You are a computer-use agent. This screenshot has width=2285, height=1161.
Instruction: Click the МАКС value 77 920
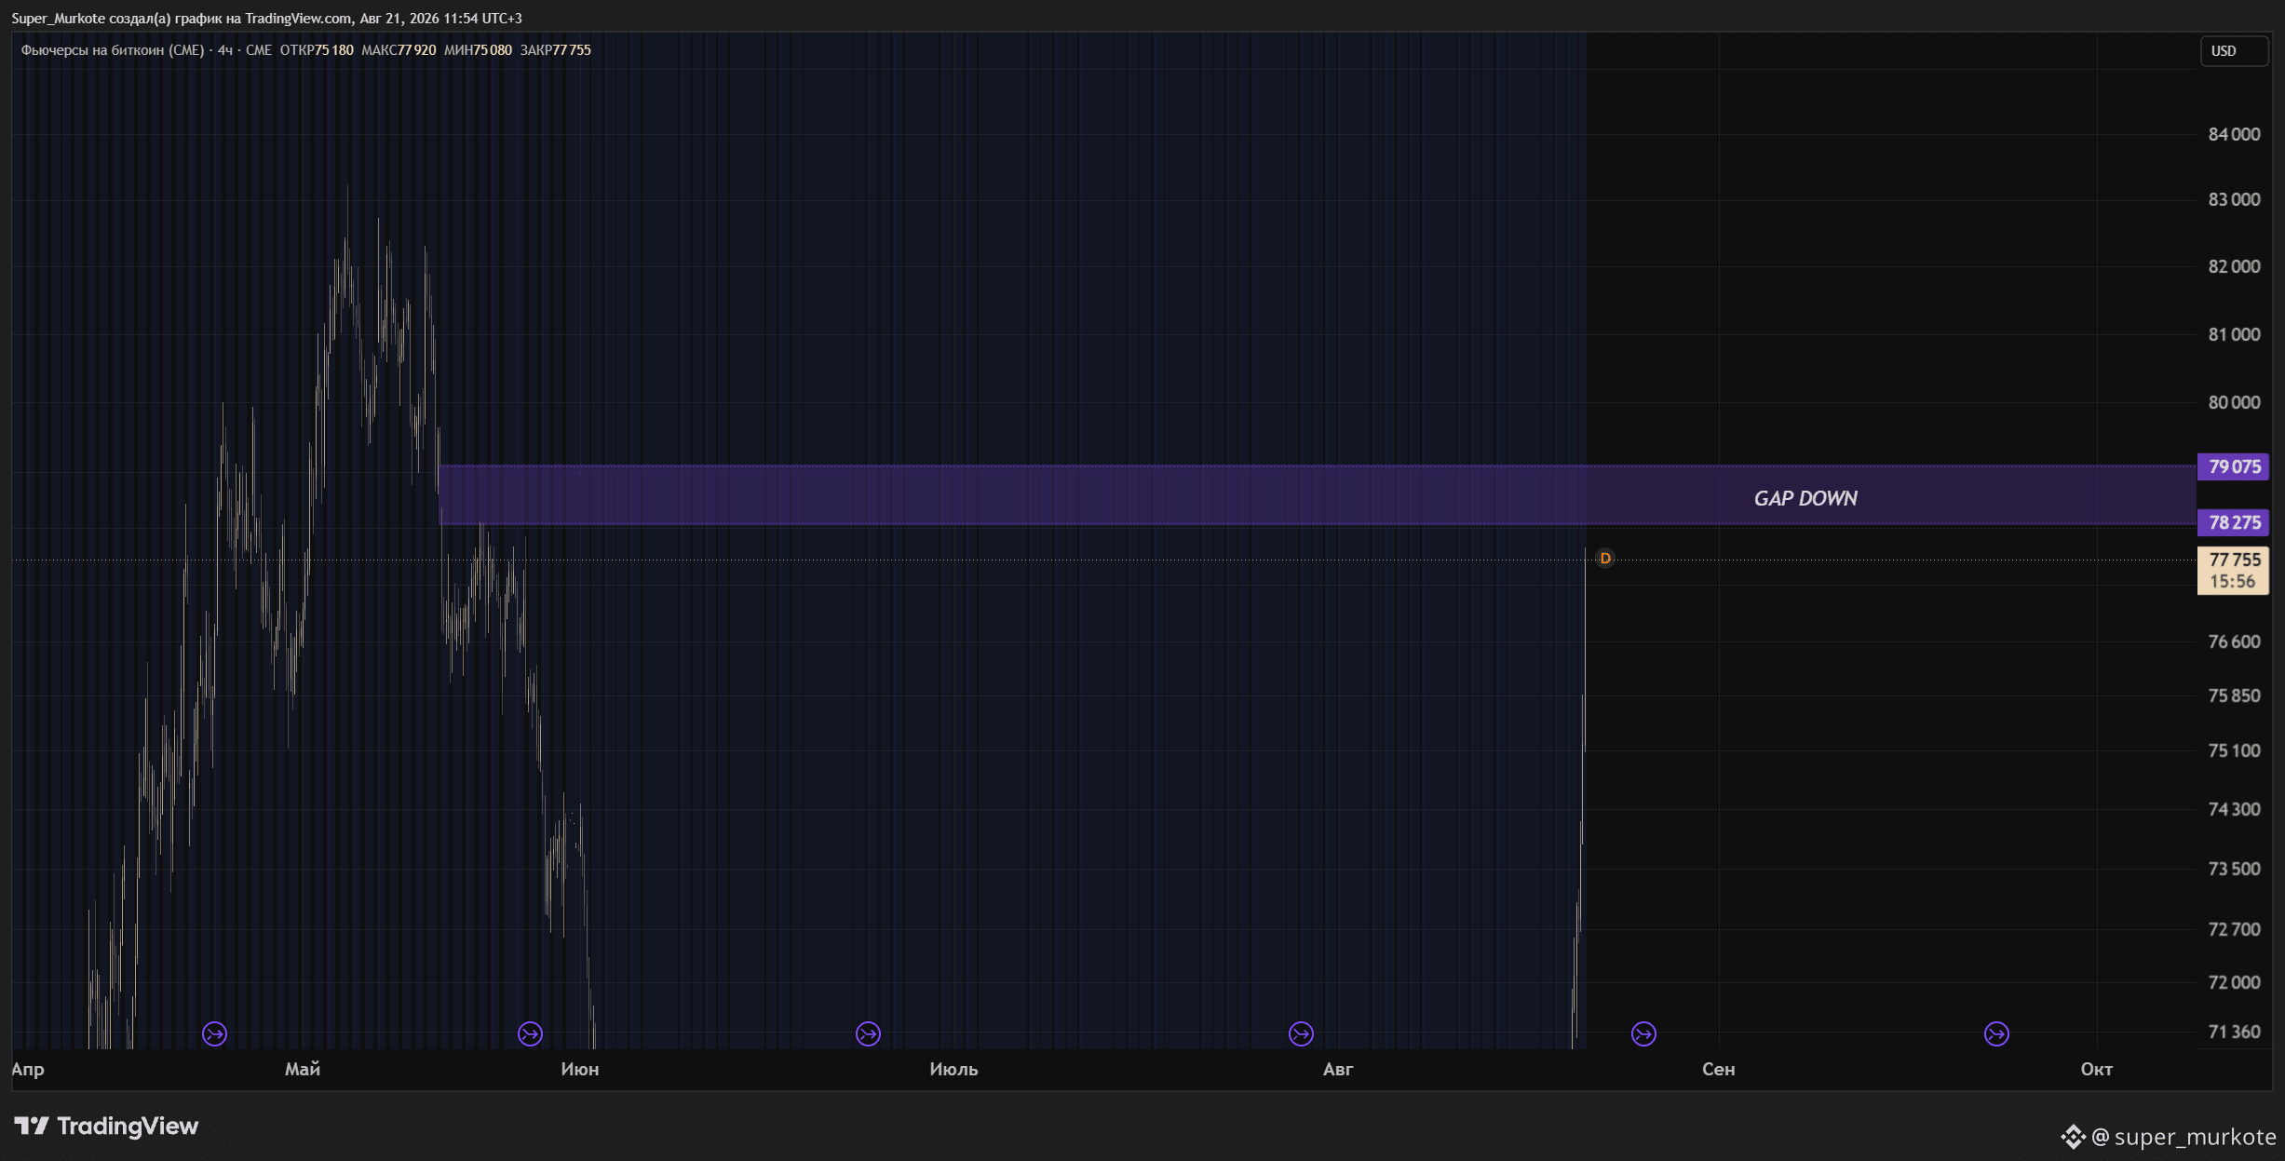pyautogui.click(x=416, y=50)
